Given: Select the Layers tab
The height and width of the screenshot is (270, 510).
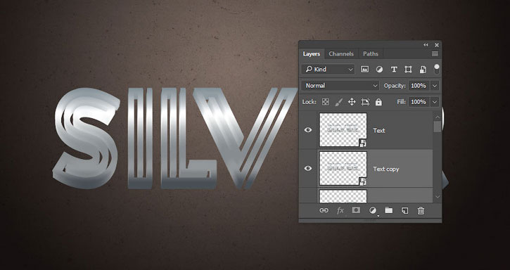Looking at the screenshot, I should pyautogui.click(x=312, y=53).
